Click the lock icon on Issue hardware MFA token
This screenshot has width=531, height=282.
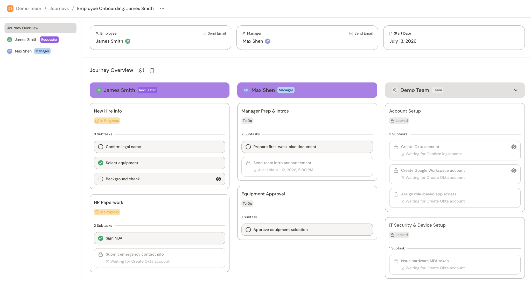pyautogui.click(x=396, y=261)
